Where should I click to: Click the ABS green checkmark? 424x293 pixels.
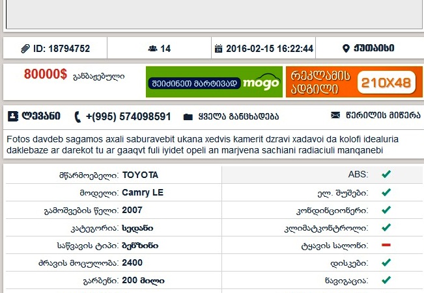(386, 174)
